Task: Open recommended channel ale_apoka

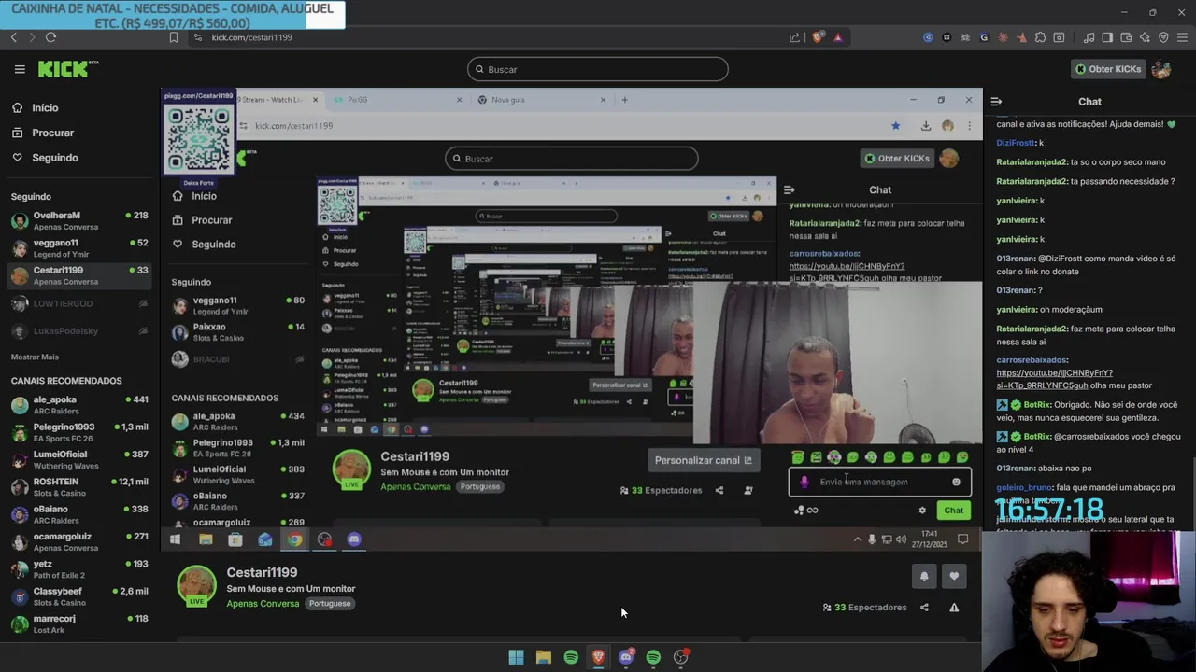Action: 79,405
